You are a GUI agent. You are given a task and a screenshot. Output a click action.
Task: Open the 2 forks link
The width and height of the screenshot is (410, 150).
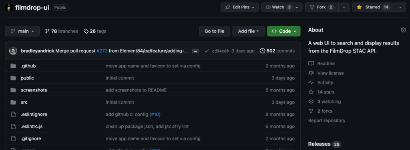320,111
